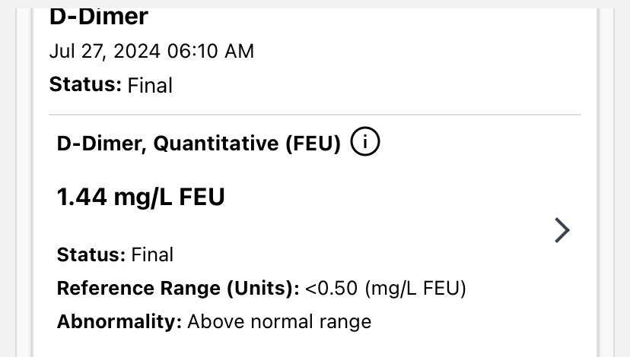
Task: Click the mg/L FEU unit after 1.44
Action: coord(169,197)
